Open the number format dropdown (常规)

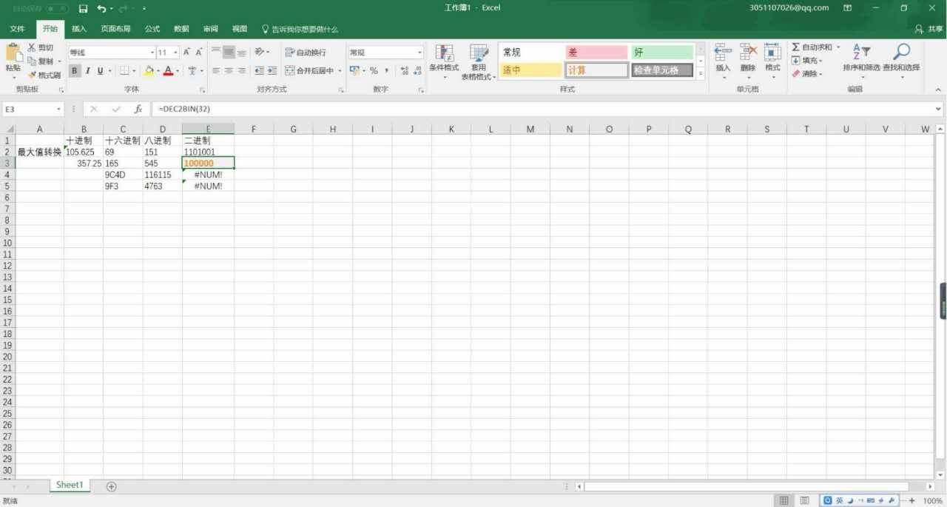(x=420, y=53)
